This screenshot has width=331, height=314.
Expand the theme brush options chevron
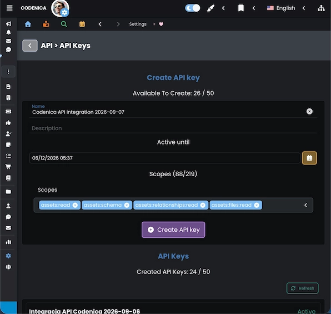223,8
